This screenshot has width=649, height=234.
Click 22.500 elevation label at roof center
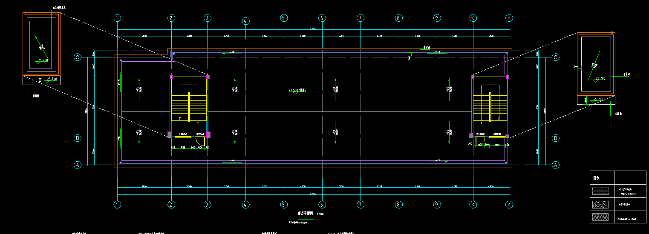[x=297, y=90]
